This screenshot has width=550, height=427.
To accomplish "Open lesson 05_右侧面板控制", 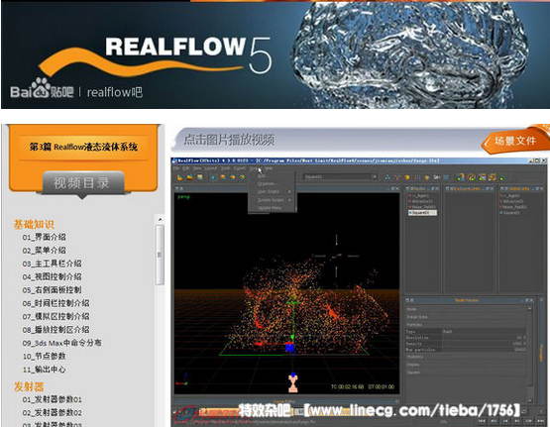I will pyautogui.click(x=52, y=290).
